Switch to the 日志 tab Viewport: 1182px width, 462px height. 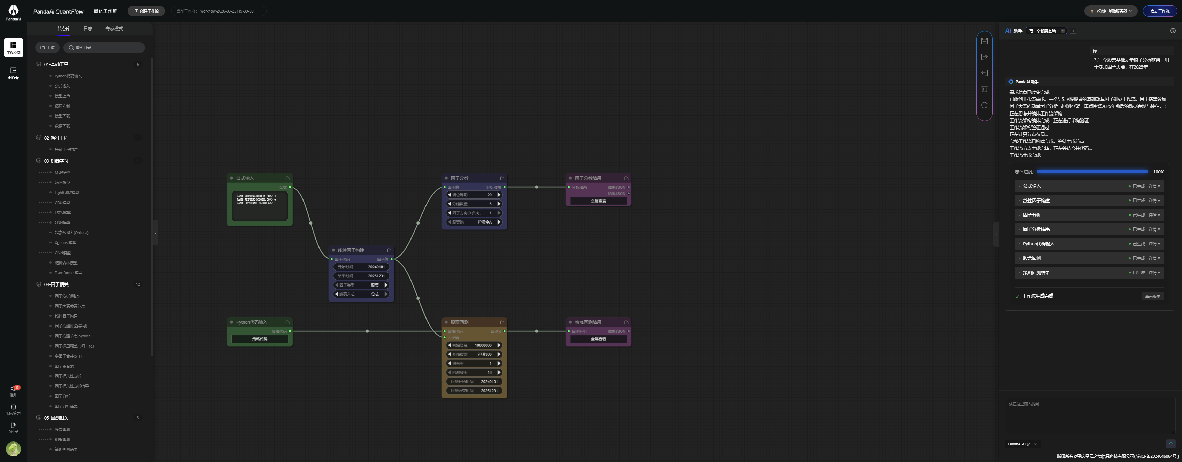pyautogui.click(x=88, y=29)
